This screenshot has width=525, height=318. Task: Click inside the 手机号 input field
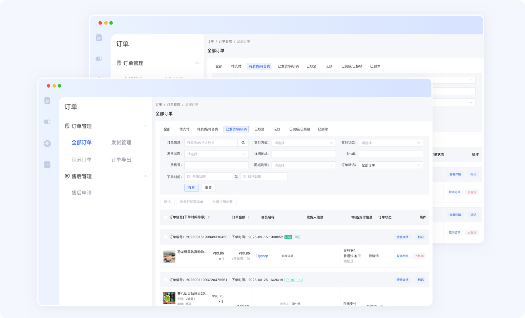(216, 165)
